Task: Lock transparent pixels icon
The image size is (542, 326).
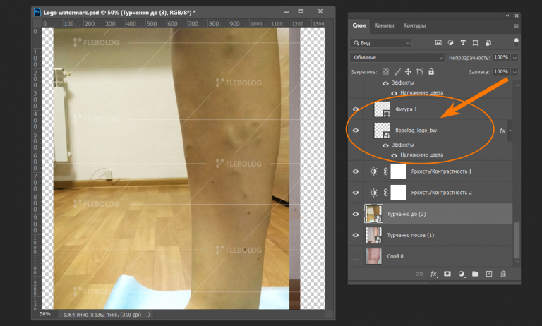Action: pyautogui.click(x=385, y=72)
